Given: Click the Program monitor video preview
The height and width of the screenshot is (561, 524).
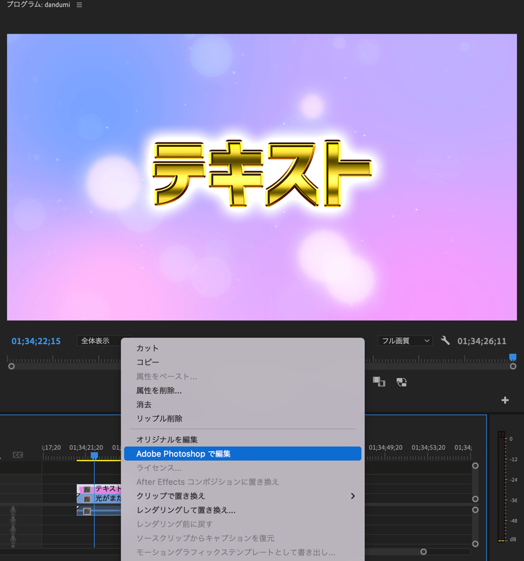Looking at the screenshot, I should (262, 177).
